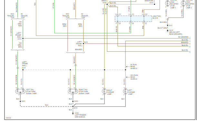
Task: Click the Left Tail/Stop/Turn Signal Lamp symbol
Action: click(20, 91)
